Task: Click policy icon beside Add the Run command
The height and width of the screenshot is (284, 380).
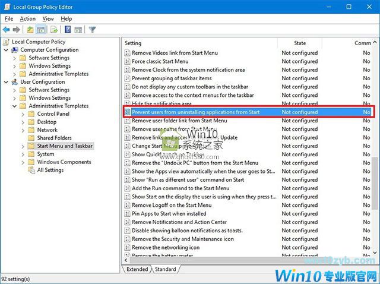Action: click(127, 188)
